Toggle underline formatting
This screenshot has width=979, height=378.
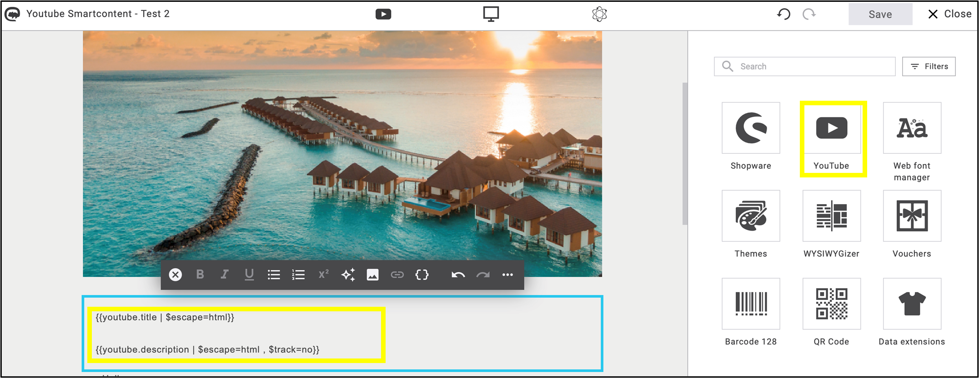249,275
